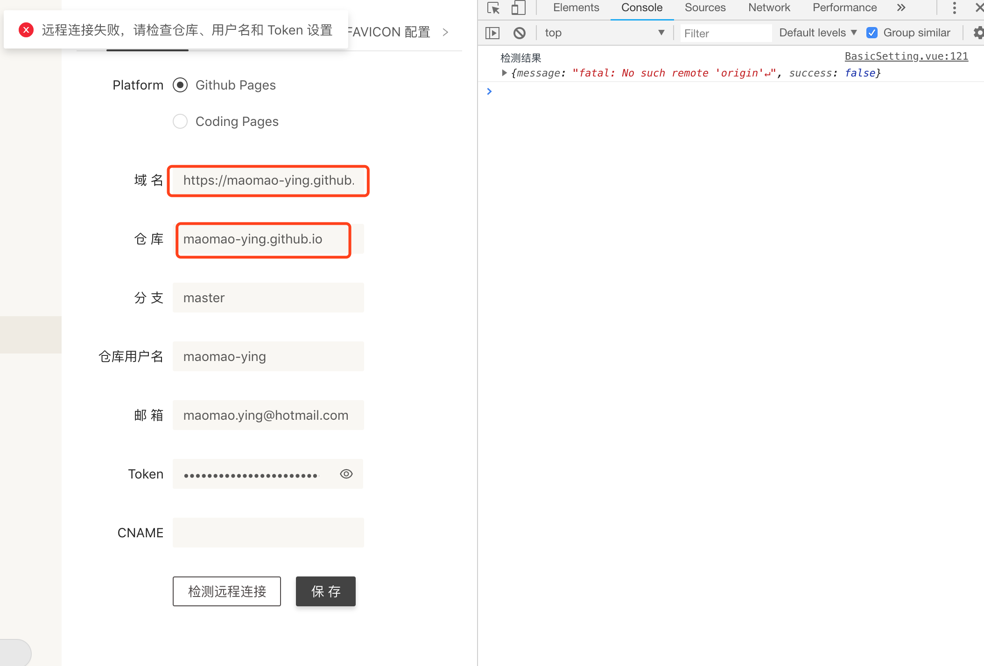
Task: Open the BasicSetting.vue:121 source link
Action: [906, 56]
